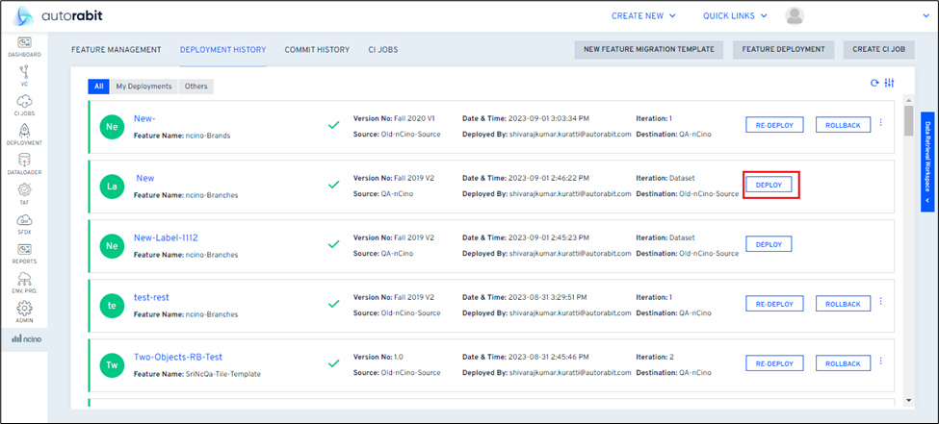Open the filter settings sliders icon
This screenshot has width=939, height=424.
[890, 84]
